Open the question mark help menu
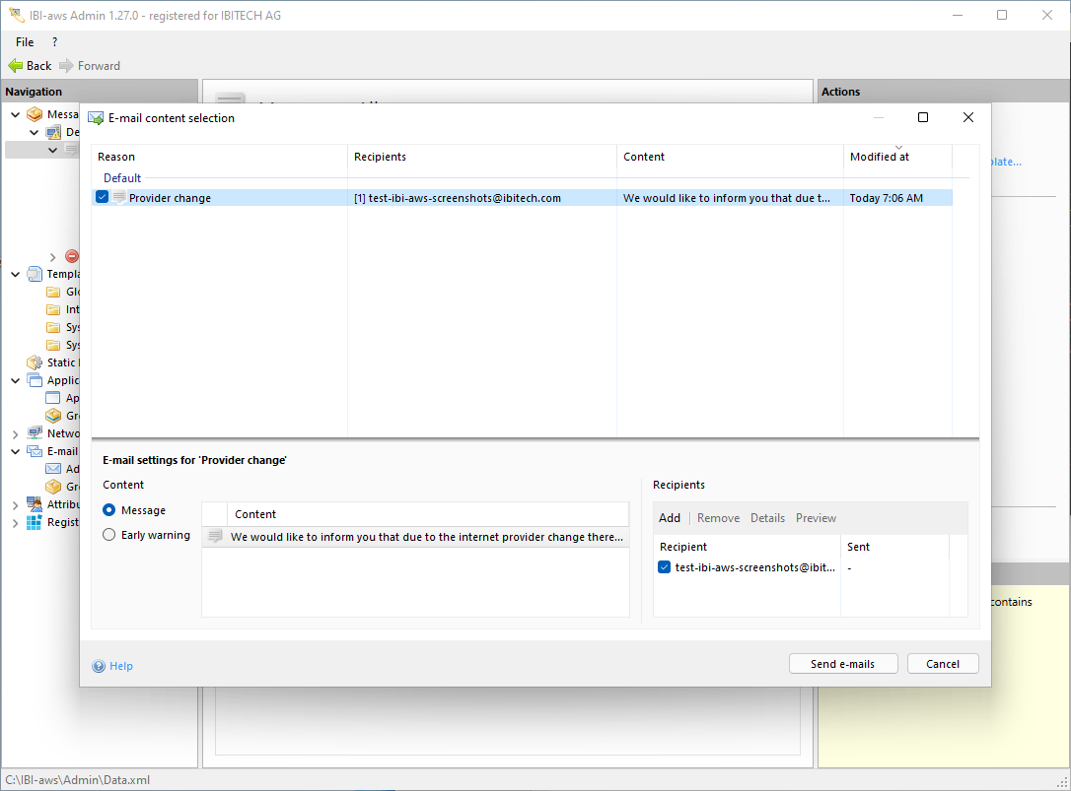1071x791 pixels. point(54,42)
